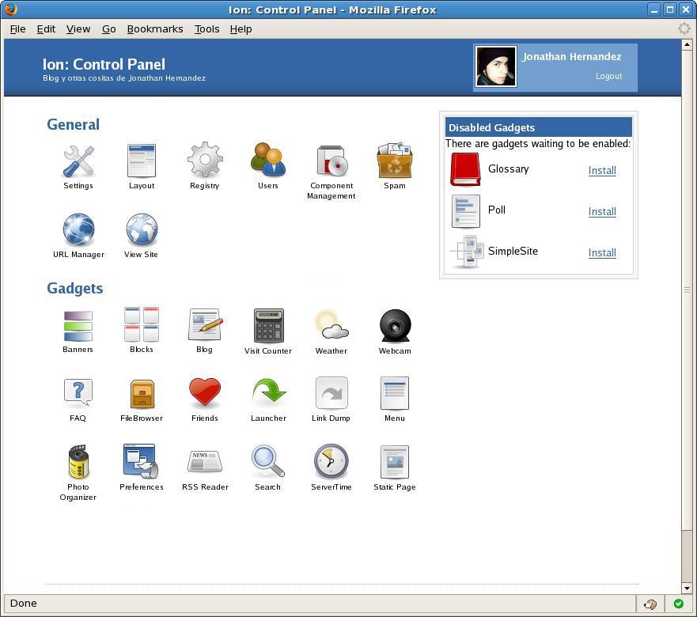This screenshot has width=697, height=617.
Task: Open the Bookmarks menu
Action: tap(154, 28)
